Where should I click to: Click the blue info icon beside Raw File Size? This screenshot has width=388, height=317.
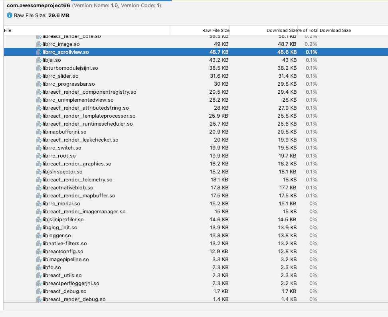coord(9,15)
